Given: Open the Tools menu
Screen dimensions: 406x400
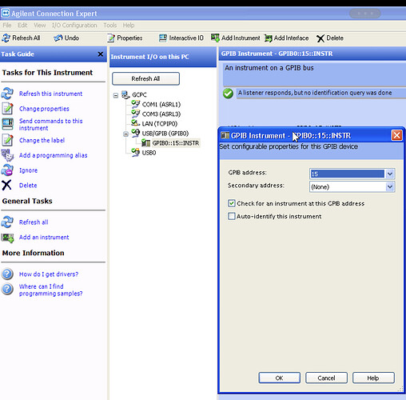Looking at the screenshot, I should click(110, 26).
